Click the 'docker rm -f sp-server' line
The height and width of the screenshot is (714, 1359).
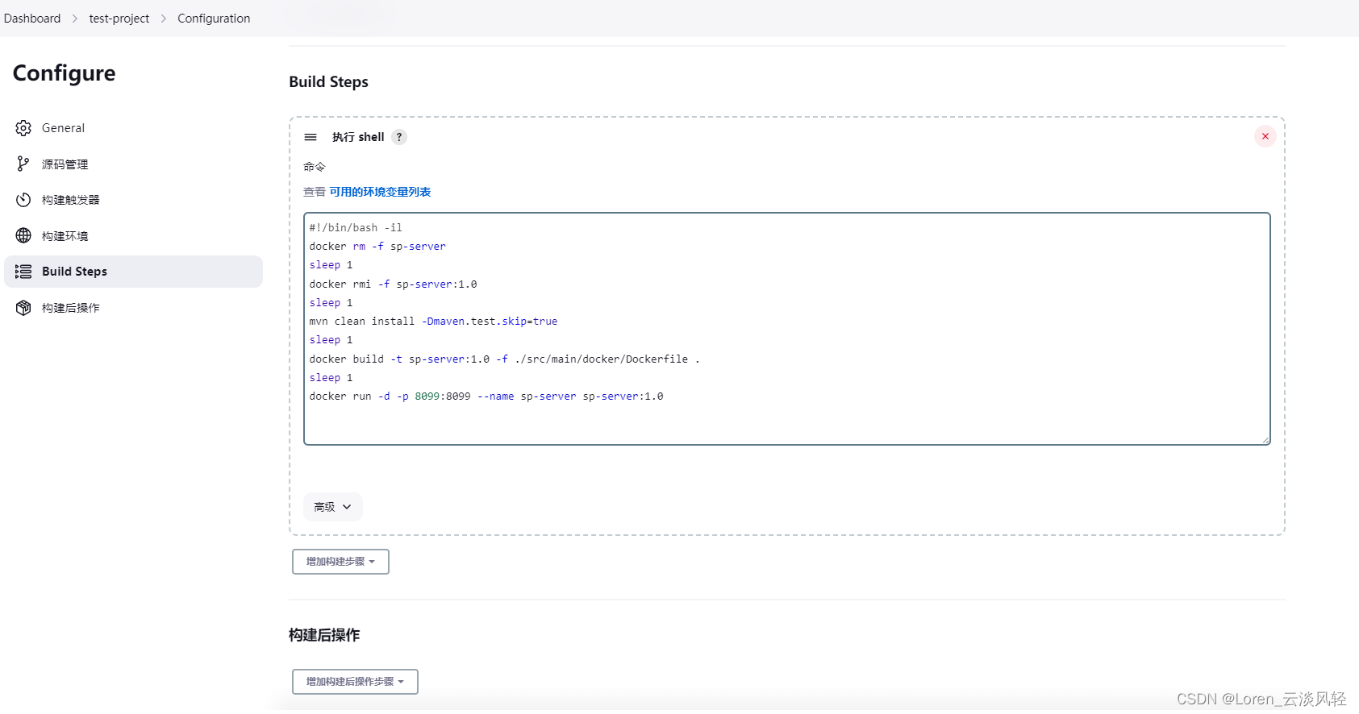pyautogui.click(x=377, y=247)
